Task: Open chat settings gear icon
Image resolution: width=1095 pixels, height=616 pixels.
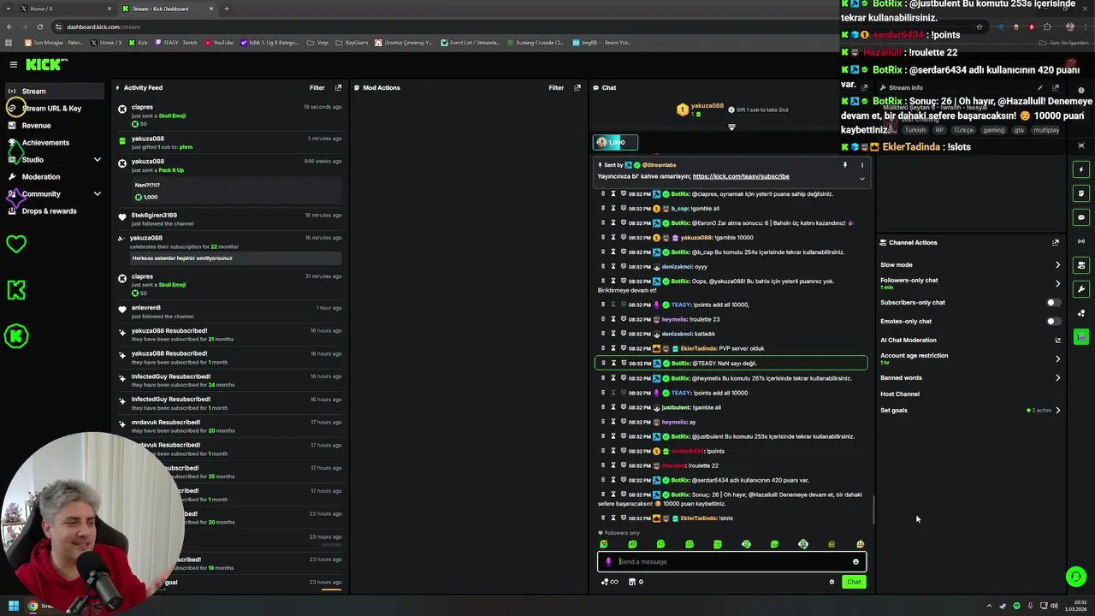Action: point(832,582)
